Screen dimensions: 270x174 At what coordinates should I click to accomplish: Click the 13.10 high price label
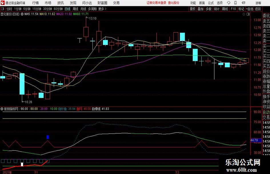pos(93,19)
